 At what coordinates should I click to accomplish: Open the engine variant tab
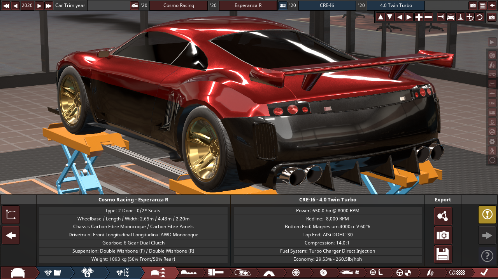[88, 273]
